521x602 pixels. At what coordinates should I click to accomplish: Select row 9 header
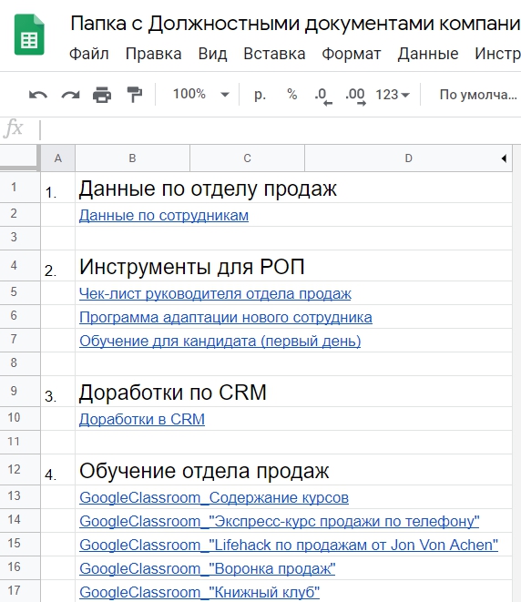[x=20, y=392]
